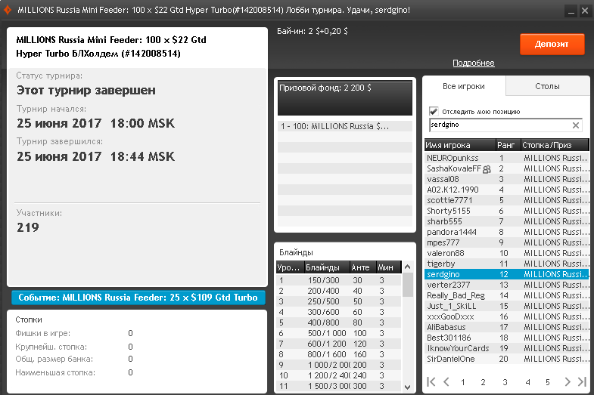The width and height of the screenshot is (594, 395).
Task: Close the tournament lobby window
Action: (585, 11)
